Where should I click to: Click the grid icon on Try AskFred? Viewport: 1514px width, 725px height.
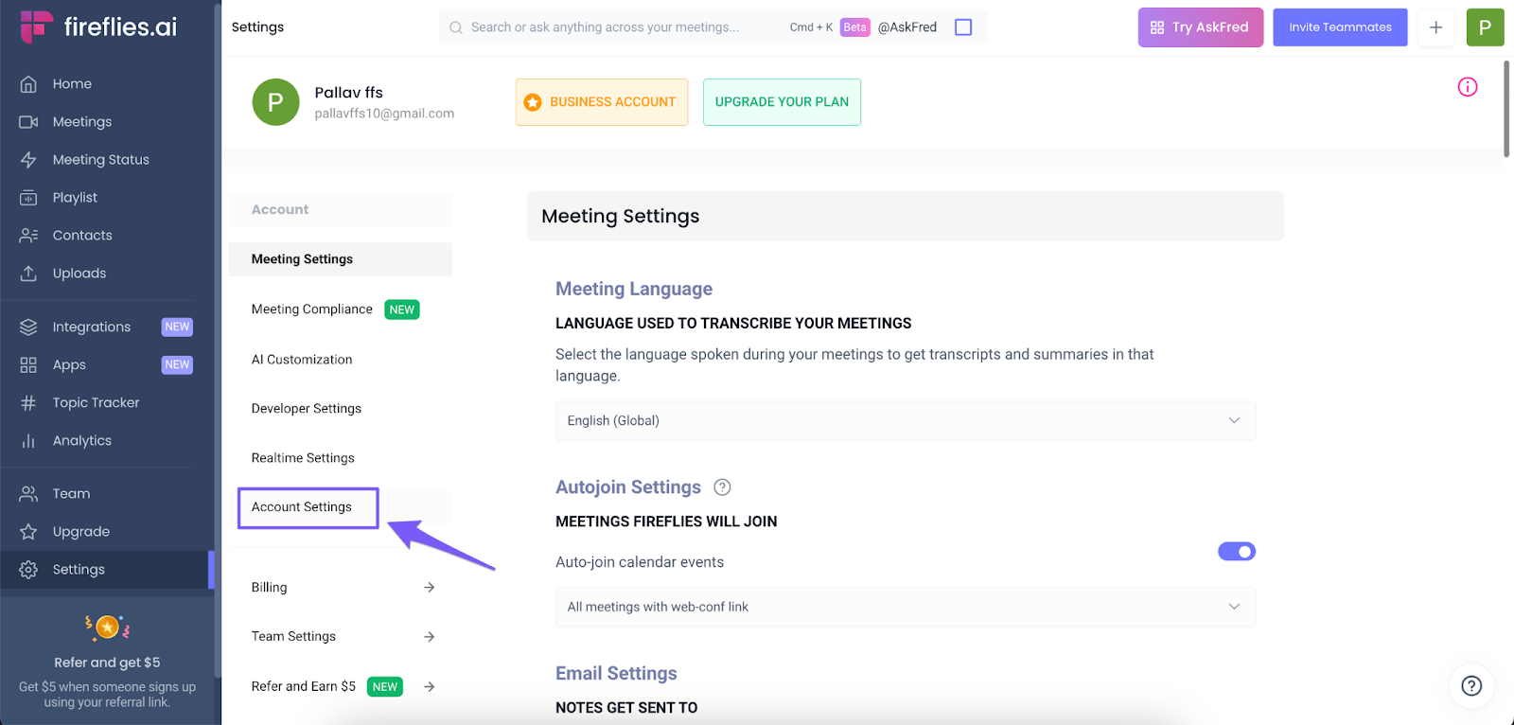[x=1157, y=27]
